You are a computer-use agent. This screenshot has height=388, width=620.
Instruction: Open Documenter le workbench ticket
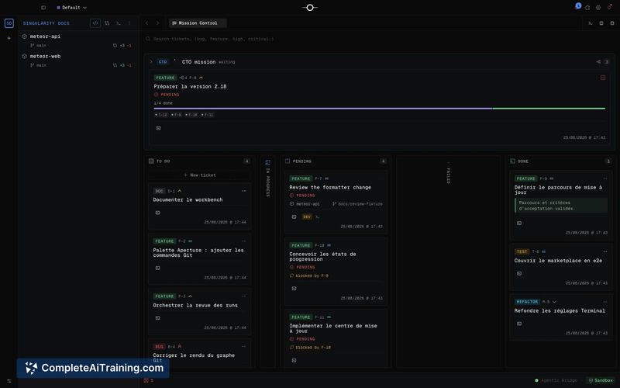coord(188,200)
